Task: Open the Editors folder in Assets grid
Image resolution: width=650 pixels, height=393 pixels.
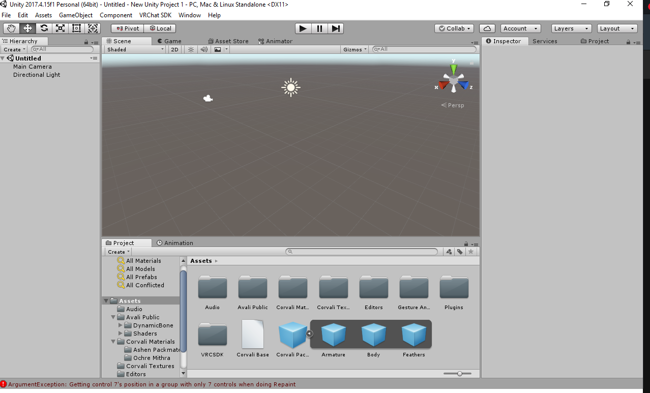Action: pyautogui.click(x=374, y=292)
